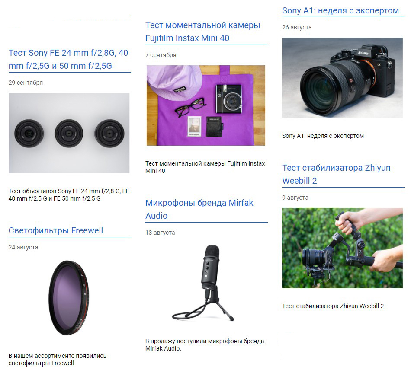Open the Fujifilm Instax Mini 40 test headline
411x373 pixels.
202,32
